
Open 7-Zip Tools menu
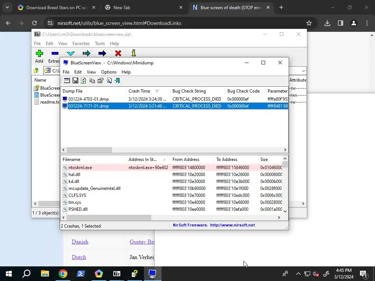tap(100, 44)
